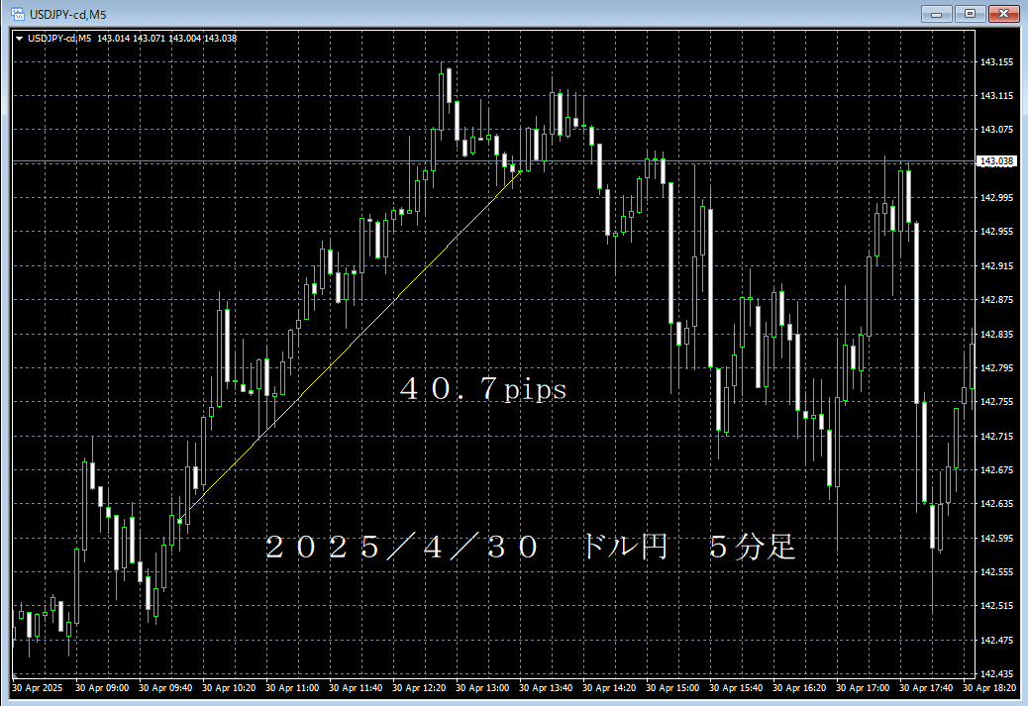The width and height of the screenshot is (1028, 706).
Task: Click the 30 Apr 16:20 time axis label
Action: coord(799,687)
